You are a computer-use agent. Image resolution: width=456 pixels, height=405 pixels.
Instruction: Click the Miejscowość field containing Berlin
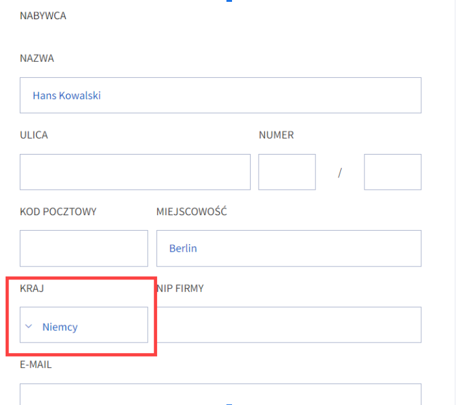289,249
